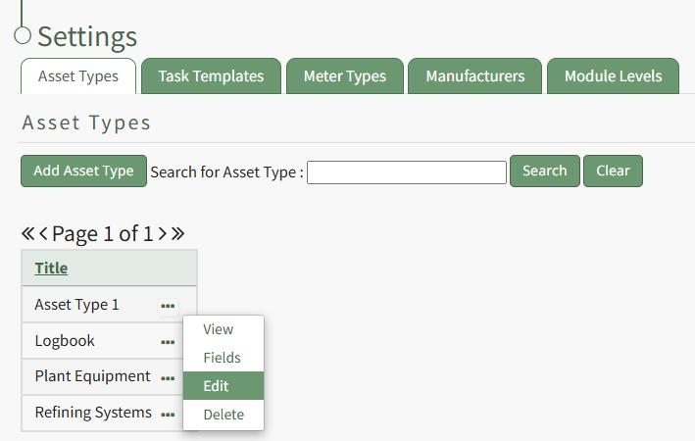Click Edit in the context menu
This screenshot has width=695, height=441.
pyautogui.click(x=216, y=386)
